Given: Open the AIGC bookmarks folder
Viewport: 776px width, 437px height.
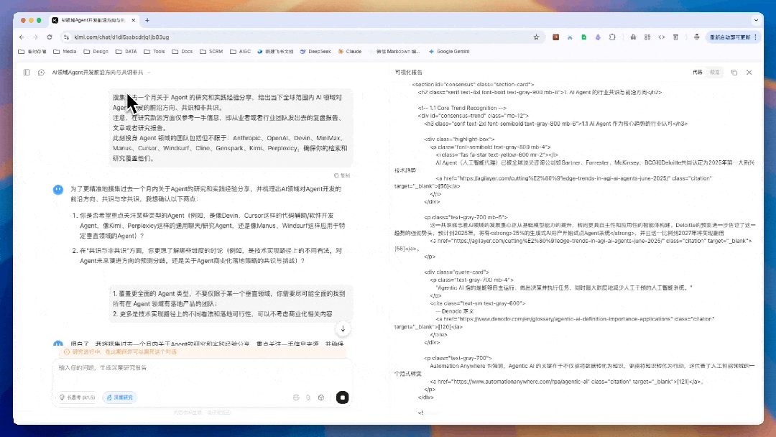Looking at the screenshot, I should 241,52.
